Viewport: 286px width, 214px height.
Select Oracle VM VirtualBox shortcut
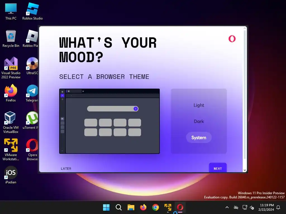tap(11, 122)
